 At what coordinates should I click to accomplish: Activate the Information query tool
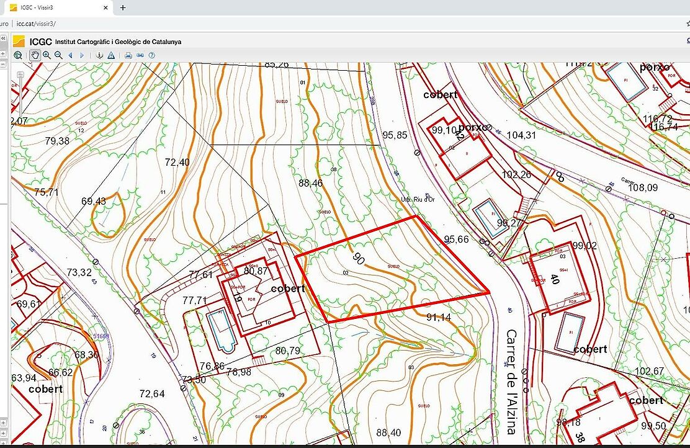[99, 55]
